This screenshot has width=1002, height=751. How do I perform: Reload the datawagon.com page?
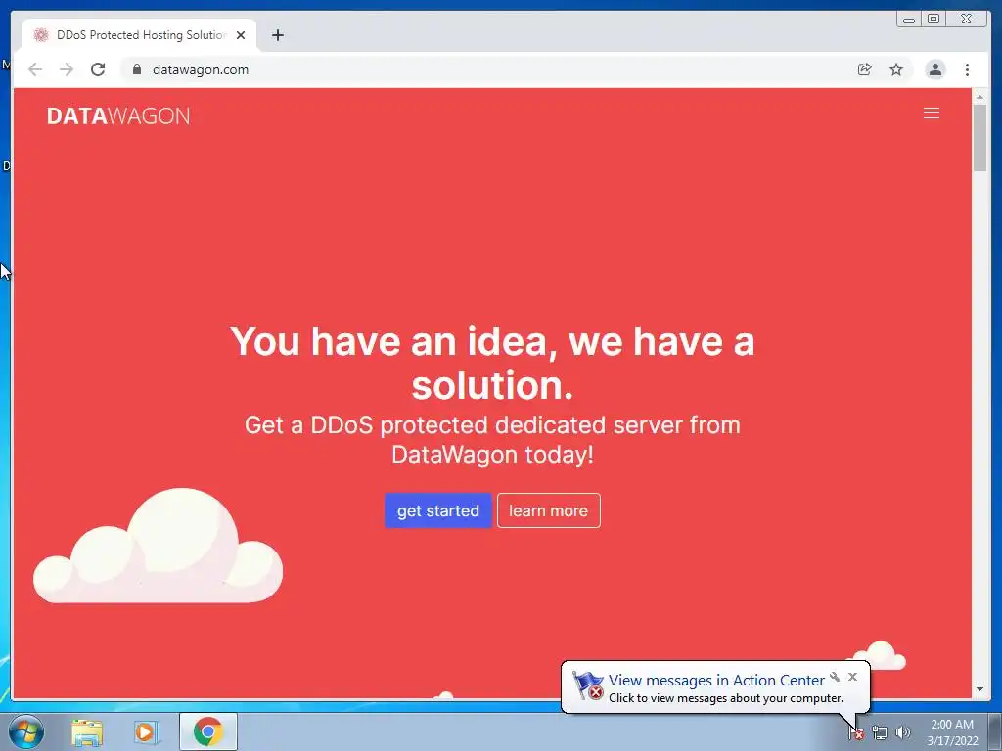pos(98,69)
